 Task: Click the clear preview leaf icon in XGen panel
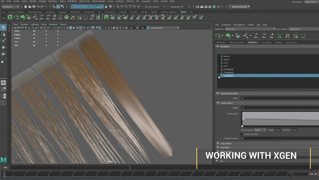228,36
